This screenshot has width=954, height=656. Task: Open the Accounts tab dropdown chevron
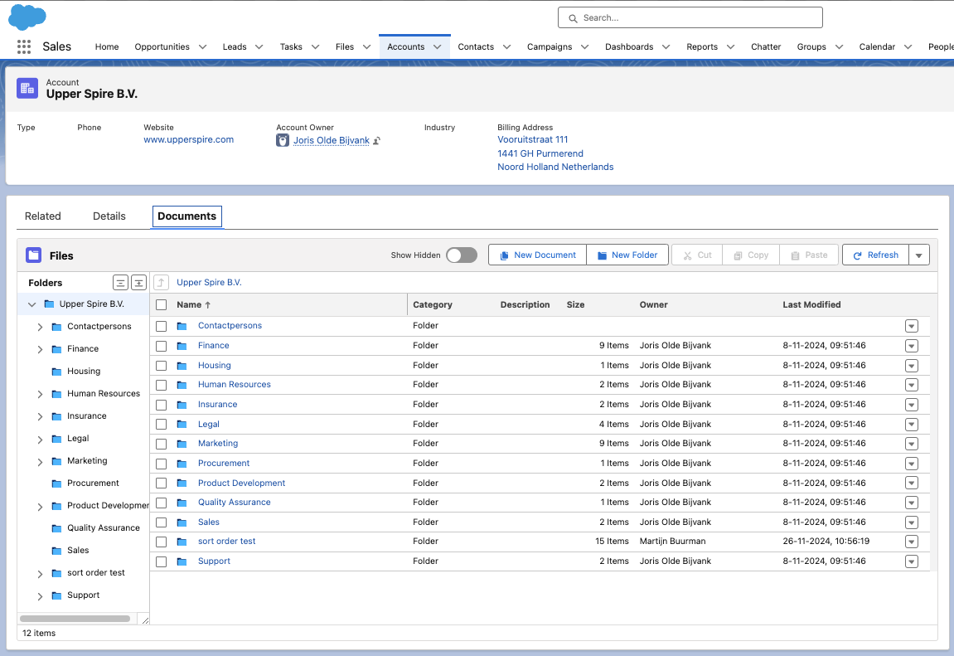437,46
